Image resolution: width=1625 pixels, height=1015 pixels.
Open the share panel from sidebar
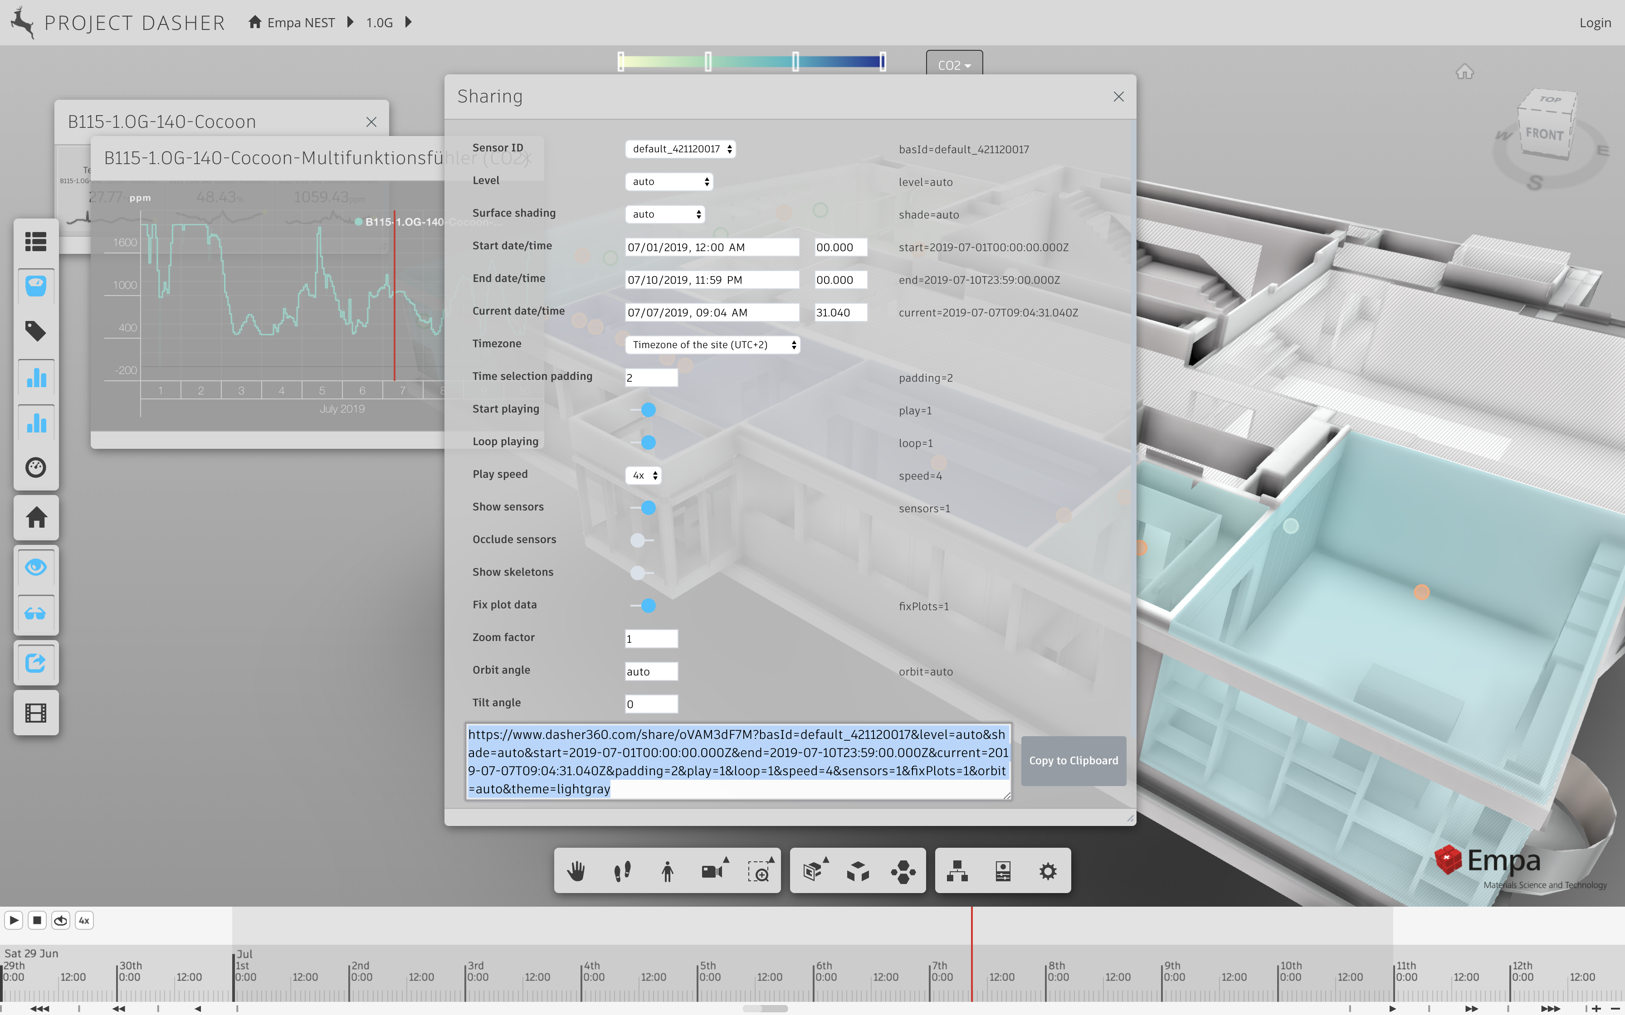35,663
